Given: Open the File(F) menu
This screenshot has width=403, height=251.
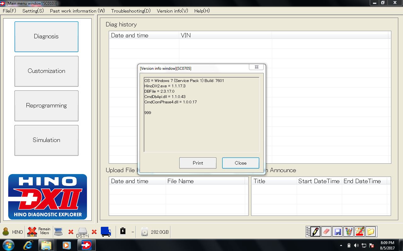Looking at the screenshot, I should (9, 11).
